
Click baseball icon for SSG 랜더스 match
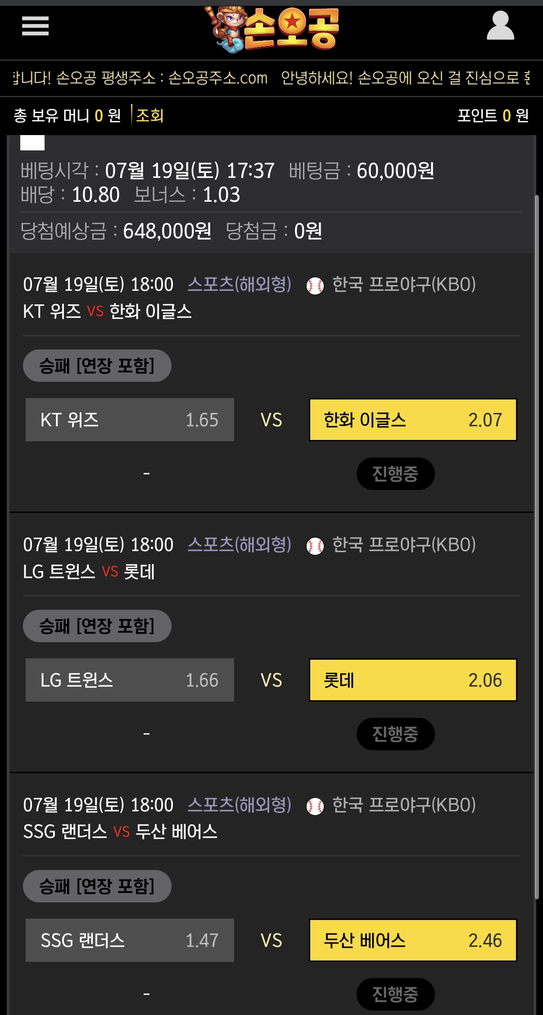(315, 806)
